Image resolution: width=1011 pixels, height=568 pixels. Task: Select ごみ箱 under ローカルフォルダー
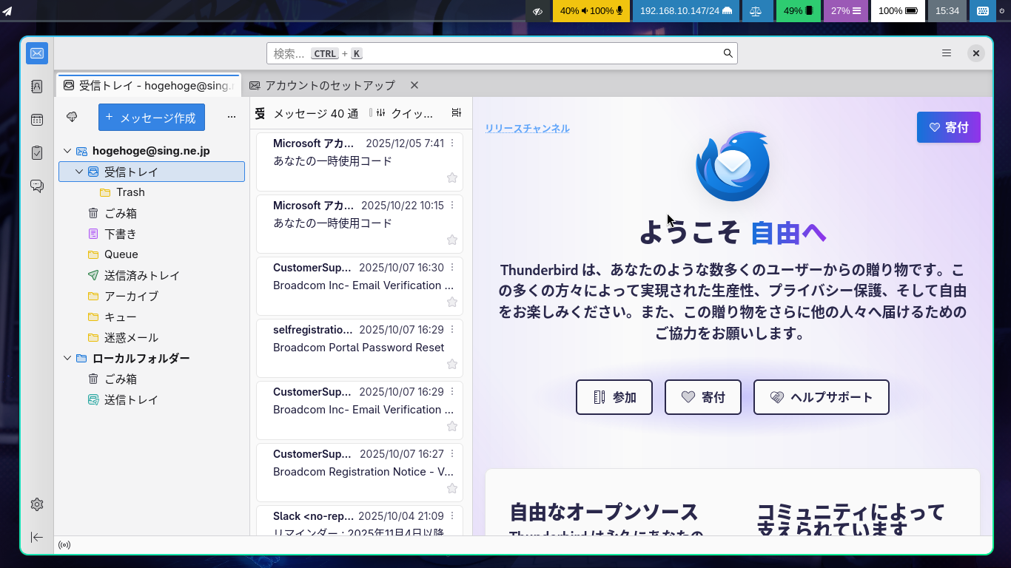pyautogui.click(x=152, y=379)
